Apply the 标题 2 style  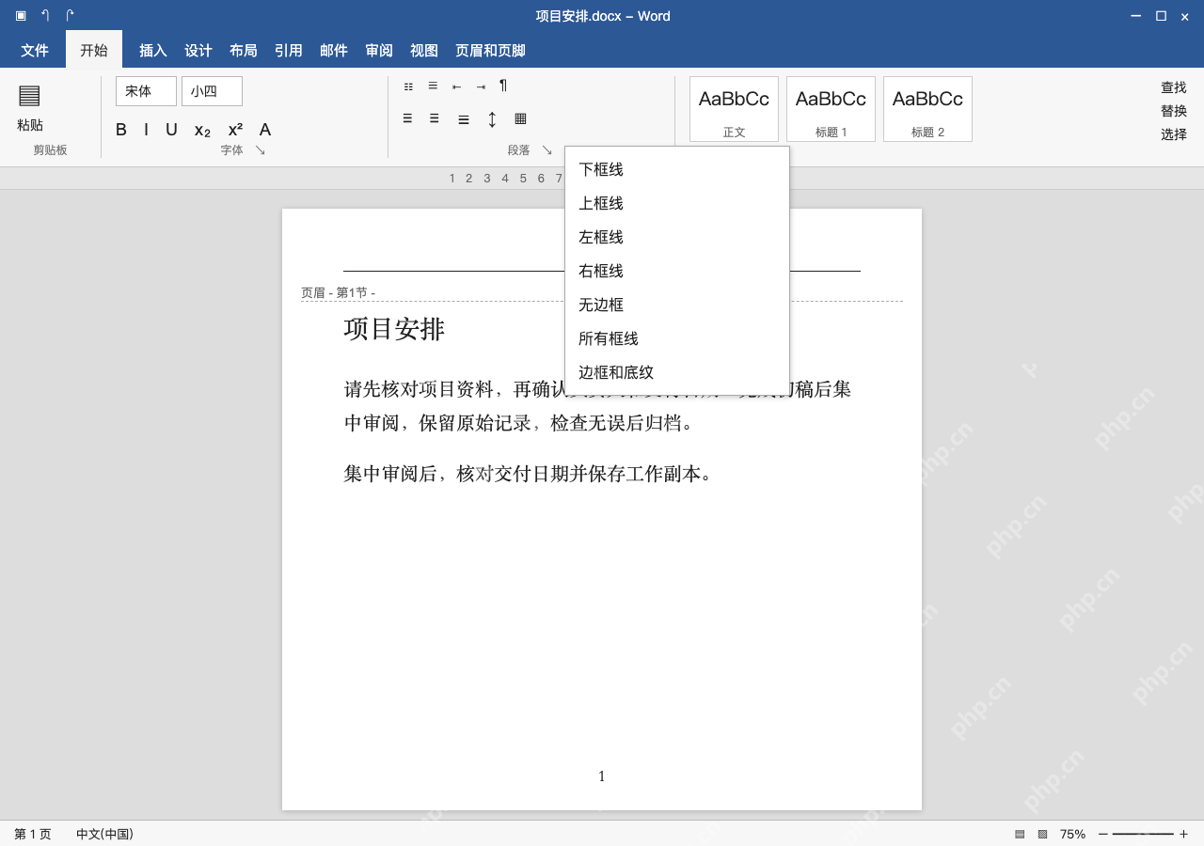tap(927, 109)
